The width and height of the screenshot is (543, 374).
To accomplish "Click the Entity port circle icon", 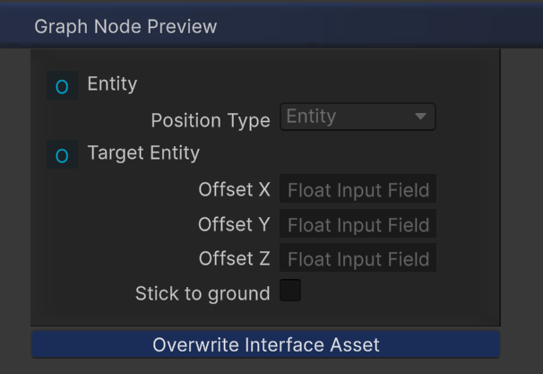I will pos(62,87).
